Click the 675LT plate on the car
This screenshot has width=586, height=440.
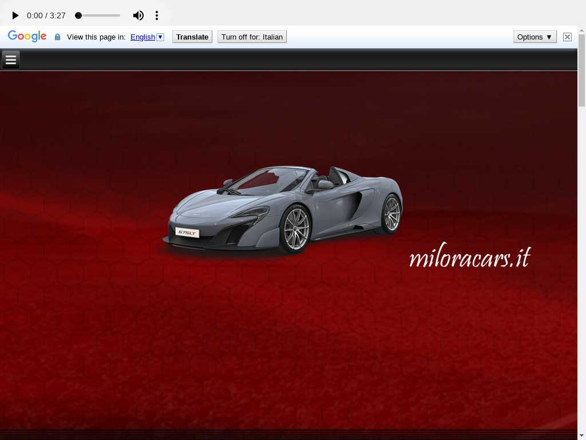coord(187,233)
